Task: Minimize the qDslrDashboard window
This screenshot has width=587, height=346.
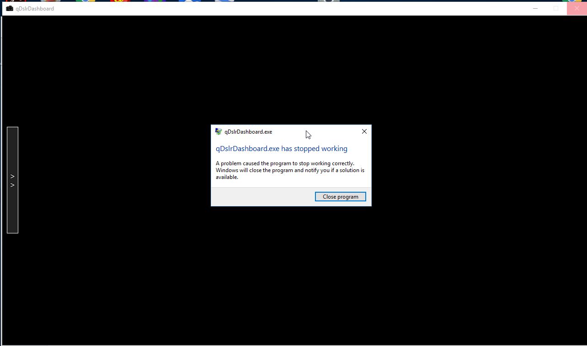Action: tap(536, 8)
